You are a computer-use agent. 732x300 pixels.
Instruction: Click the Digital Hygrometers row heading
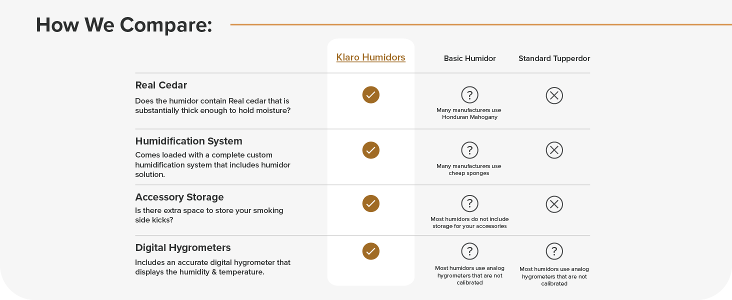tap(182, 247)
